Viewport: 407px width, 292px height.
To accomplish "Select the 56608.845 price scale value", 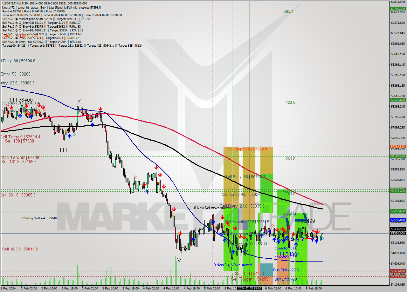I will click(x=398, y=180).
